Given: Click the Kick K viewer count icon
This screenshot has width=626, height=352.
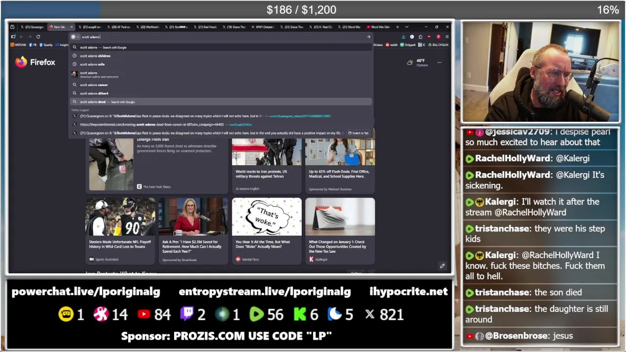Looking at the screenshot, I should pyautogui.click(x=300, y=314).
